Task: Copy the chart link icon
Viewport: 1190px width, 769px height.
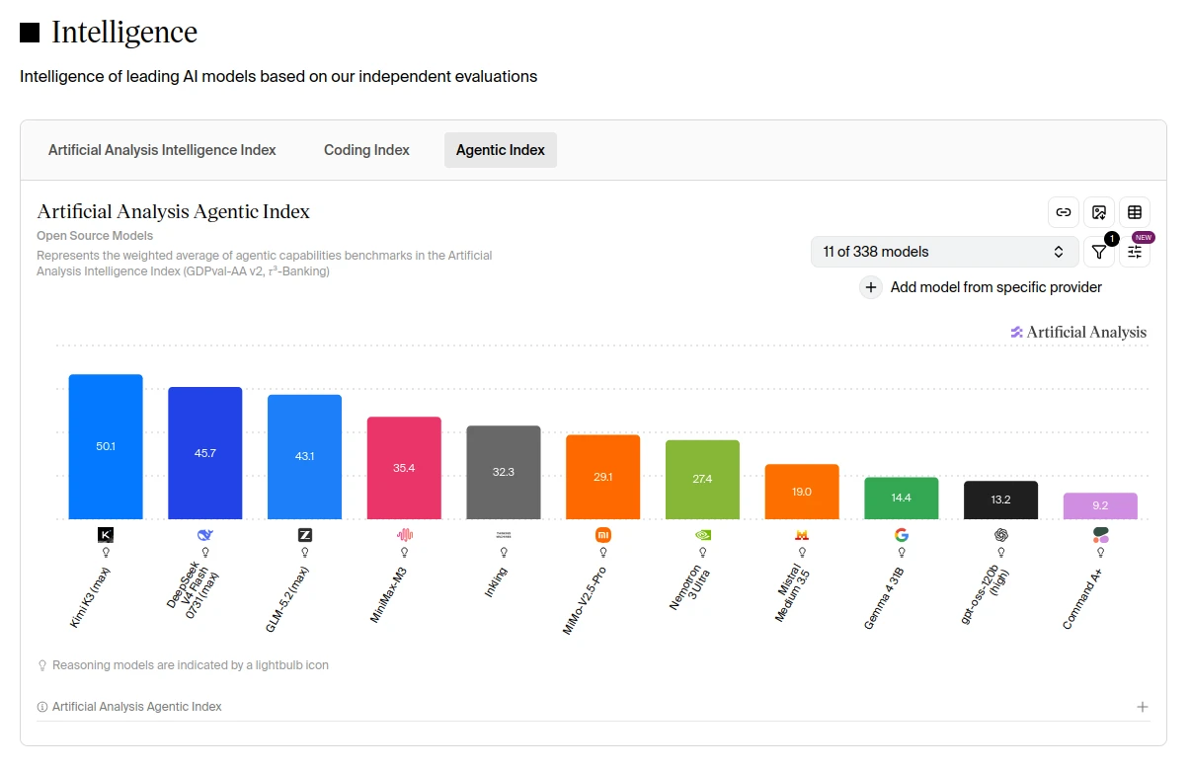Action: click(1064, 212)
